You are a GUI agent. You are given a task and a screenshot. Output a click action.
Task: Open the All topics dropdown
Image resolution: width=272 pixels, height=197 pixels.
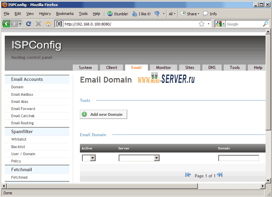(172, 14)
